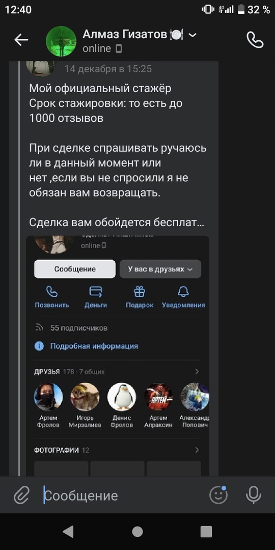Tap the Позвонить phone icon in screenshot
275x550 pixels.
point(52,291)
